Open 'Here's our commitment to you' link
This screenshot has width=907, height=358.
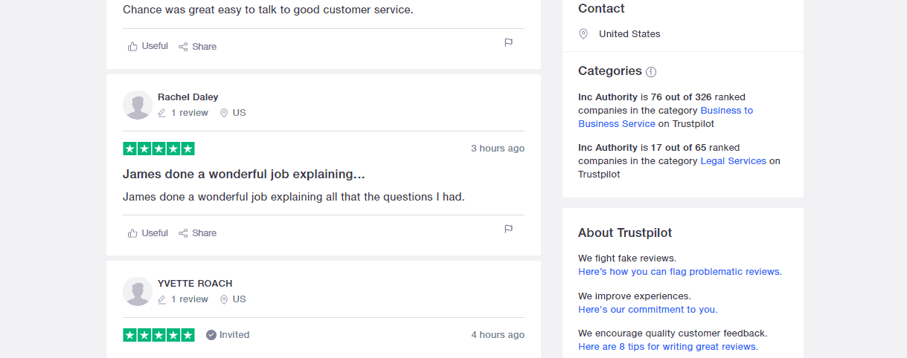click(x=648, y=310)
